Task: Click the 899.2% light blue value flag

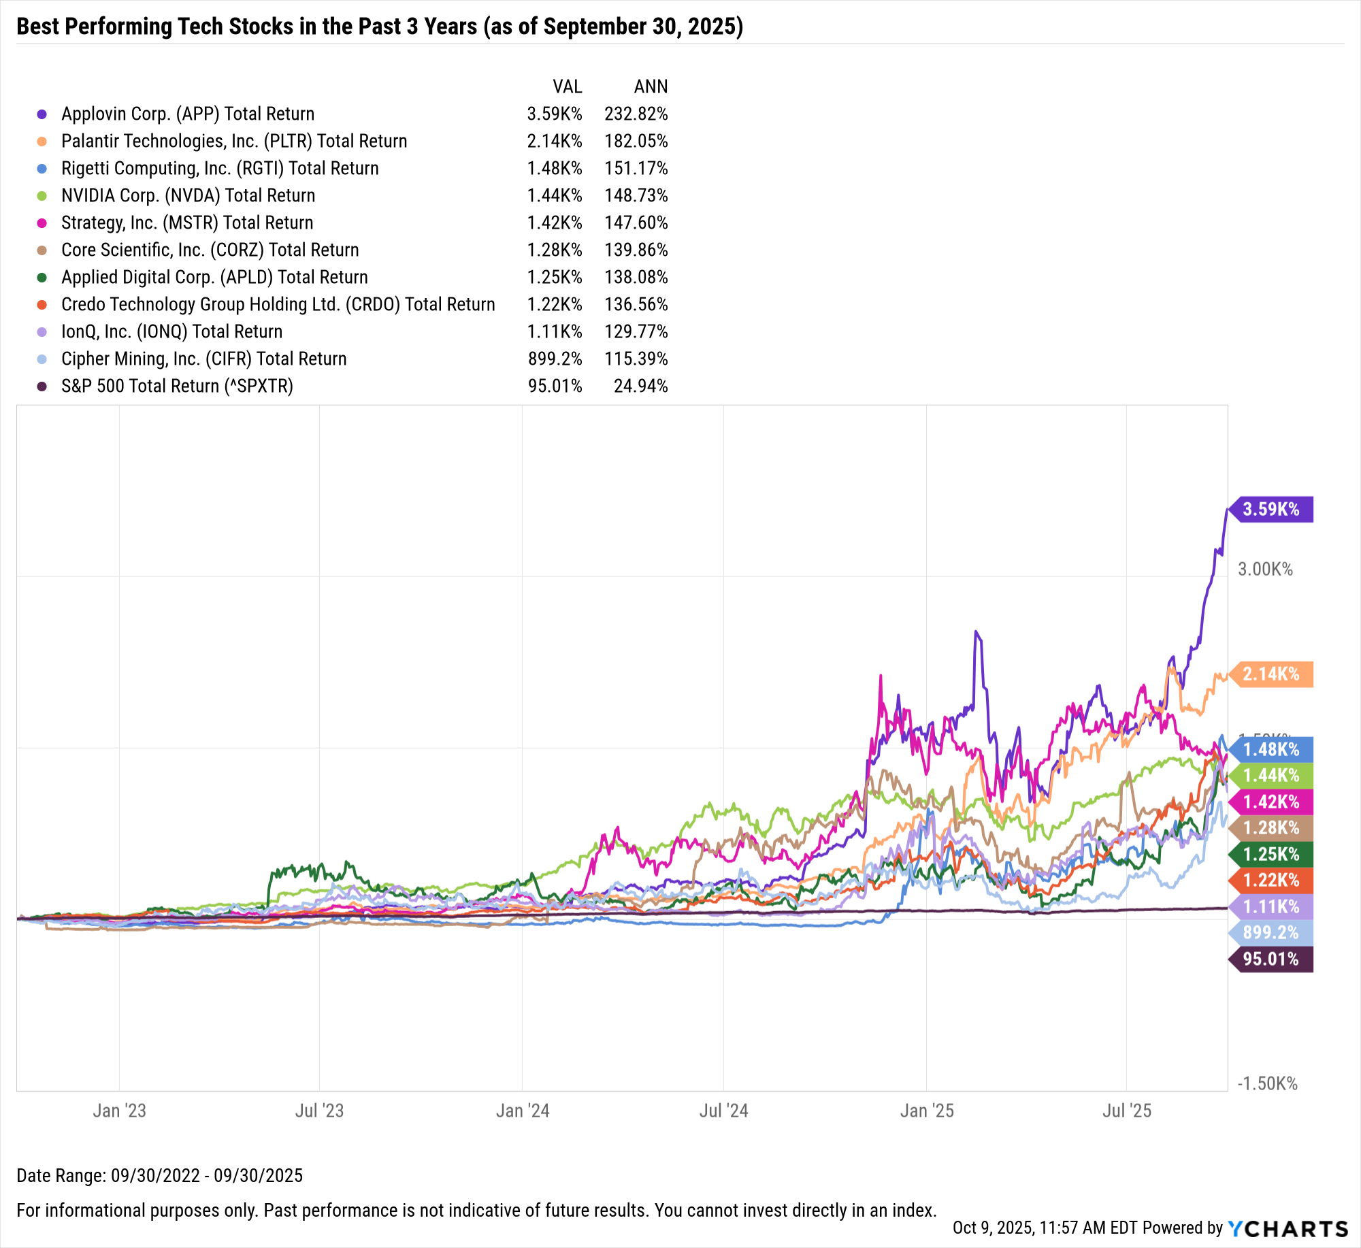Action: click(1270, 933)
